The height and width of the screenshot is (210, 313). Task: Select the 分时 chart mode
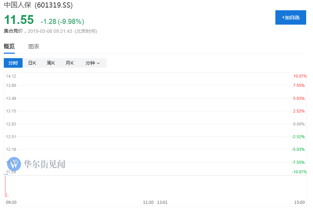coord(13,63)
